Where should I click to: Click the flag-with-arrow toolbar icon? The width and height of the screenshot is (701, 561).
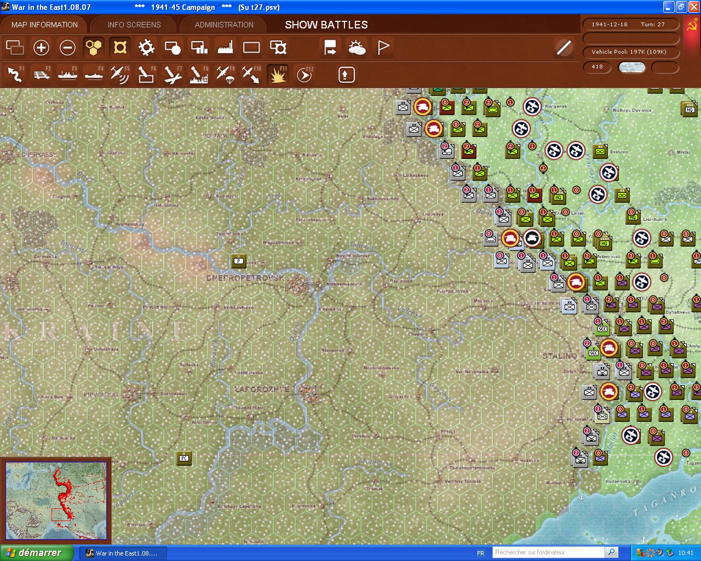click(330, 48)
